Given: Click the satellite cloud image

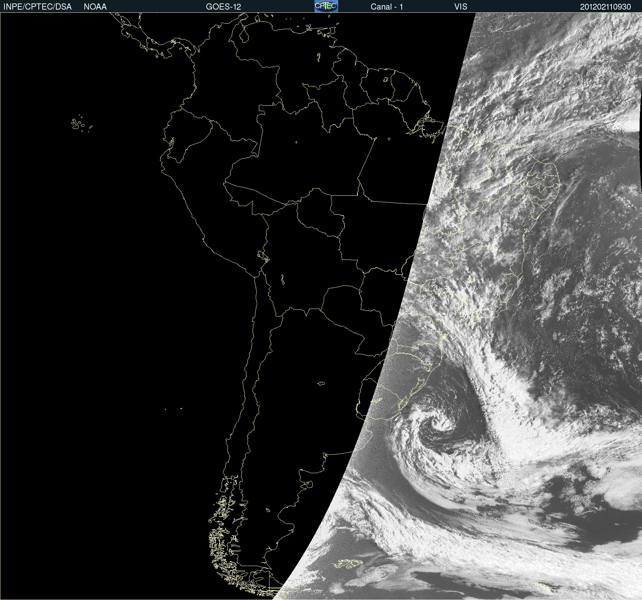Looking at the screenshot, I should (321, 306).
